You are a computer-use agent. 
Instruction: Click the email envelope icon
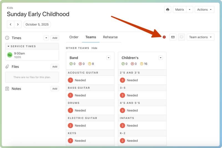pos(173,37)
